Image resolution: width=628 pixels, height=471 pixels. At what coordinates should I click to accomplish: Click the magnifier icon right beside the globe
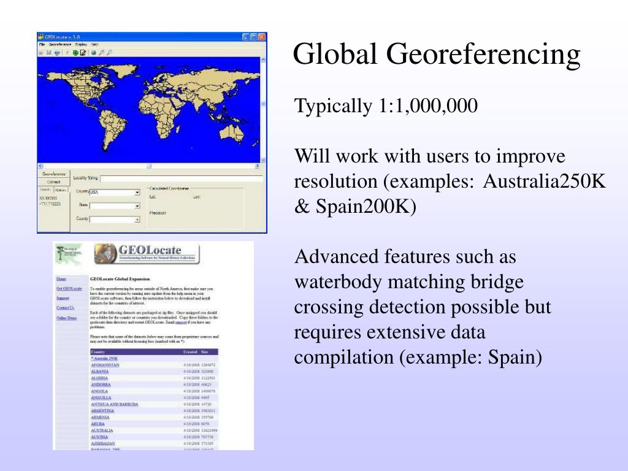click(x=102, y=53)
